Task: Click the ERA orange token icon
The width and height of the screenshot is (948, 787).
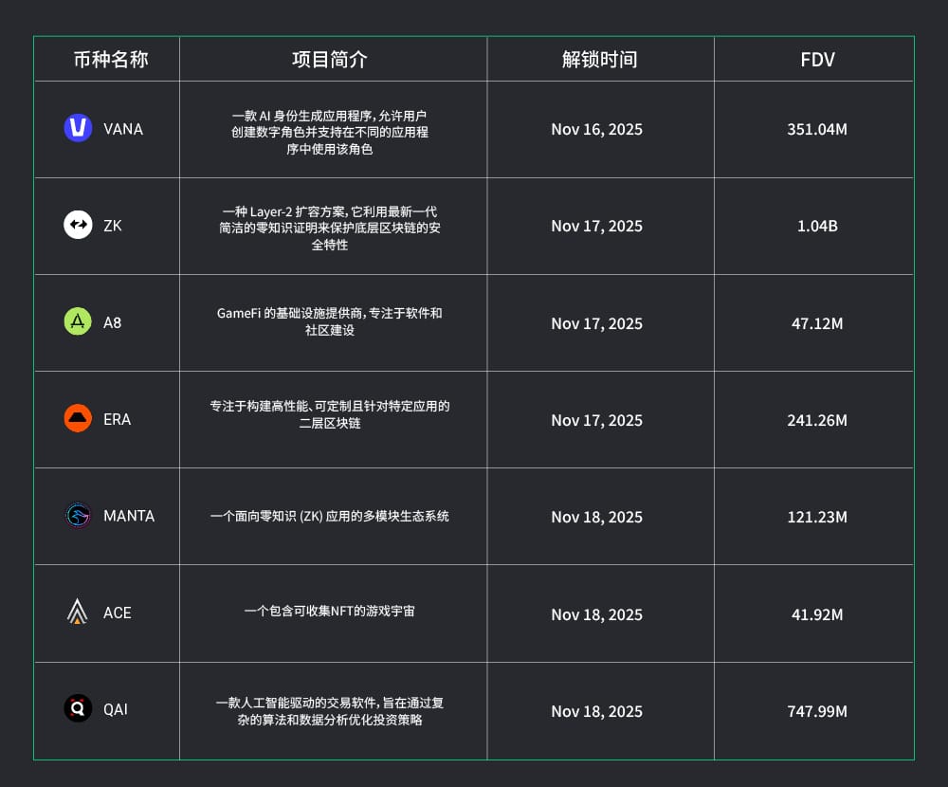Action: click(x=78, y=418)
